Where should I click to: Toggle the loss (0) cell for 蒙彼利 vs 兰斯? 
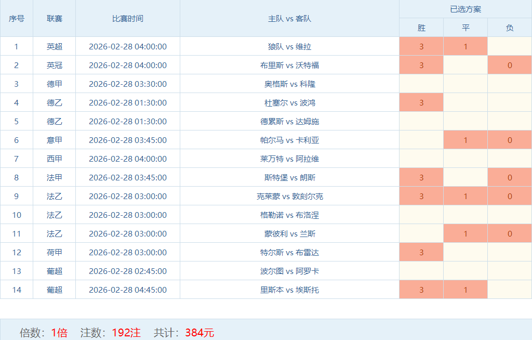(x=510, y=233)
